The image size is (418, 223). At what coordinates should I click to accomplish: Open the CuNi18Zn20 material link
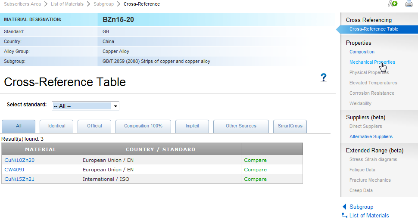pos(19,160)
